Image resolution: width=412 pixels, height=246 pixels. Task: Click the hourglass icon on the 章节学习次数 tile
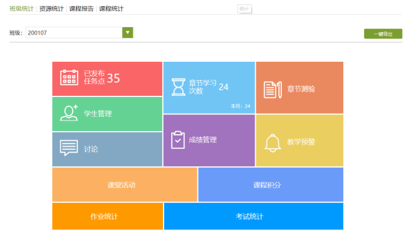[178, 87]
